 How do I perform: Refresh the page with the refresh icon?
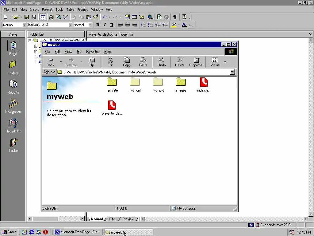[159, 17]
